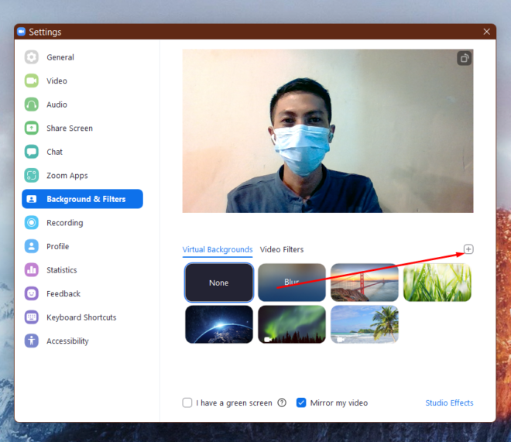Switch to Virtual Backgrounds tab

point(218,249)
